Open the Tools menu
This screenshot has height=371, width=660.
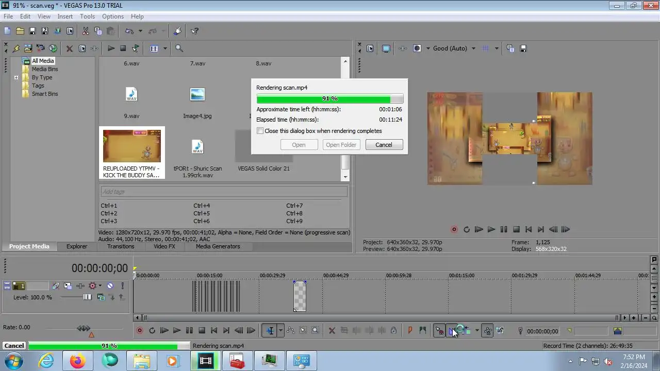[87, 16]
